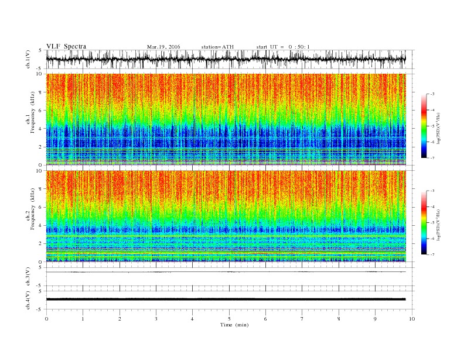Click the "ch.3(V)" axis label
This screenshot has height=358, width=464.
28,277
